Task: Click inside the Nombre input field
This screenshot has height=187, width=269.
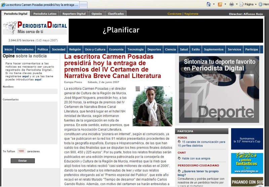Action: click(30, 91)
